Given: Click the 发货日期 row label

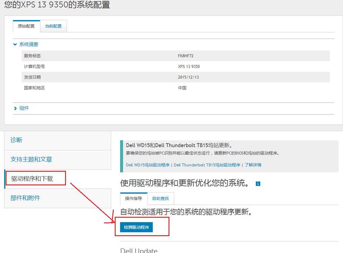Looking at the screenshot, I should pyautogui.click(x=32, y=77).
